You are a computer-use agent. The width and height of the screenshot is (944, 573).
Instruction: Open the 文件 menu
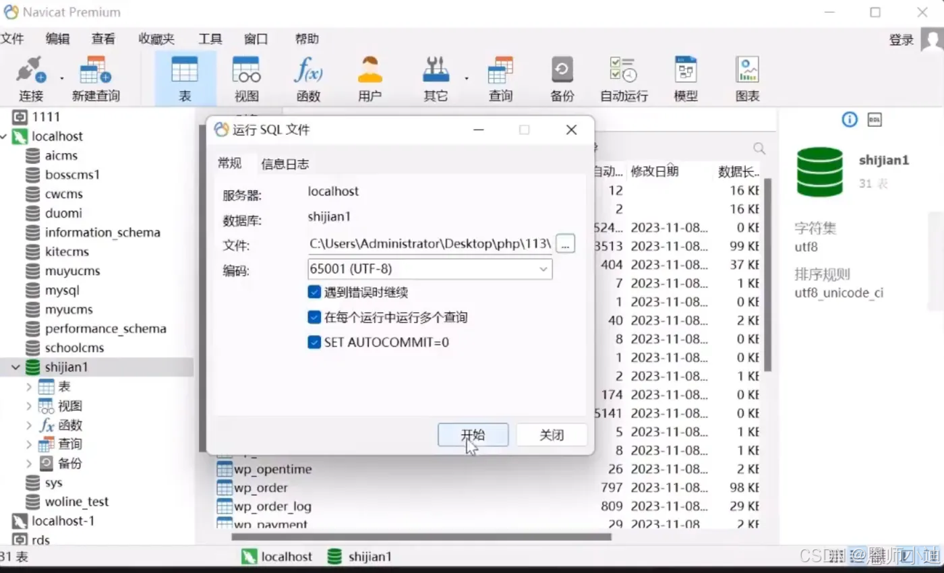pyautogui.click(x=11, y=39)
